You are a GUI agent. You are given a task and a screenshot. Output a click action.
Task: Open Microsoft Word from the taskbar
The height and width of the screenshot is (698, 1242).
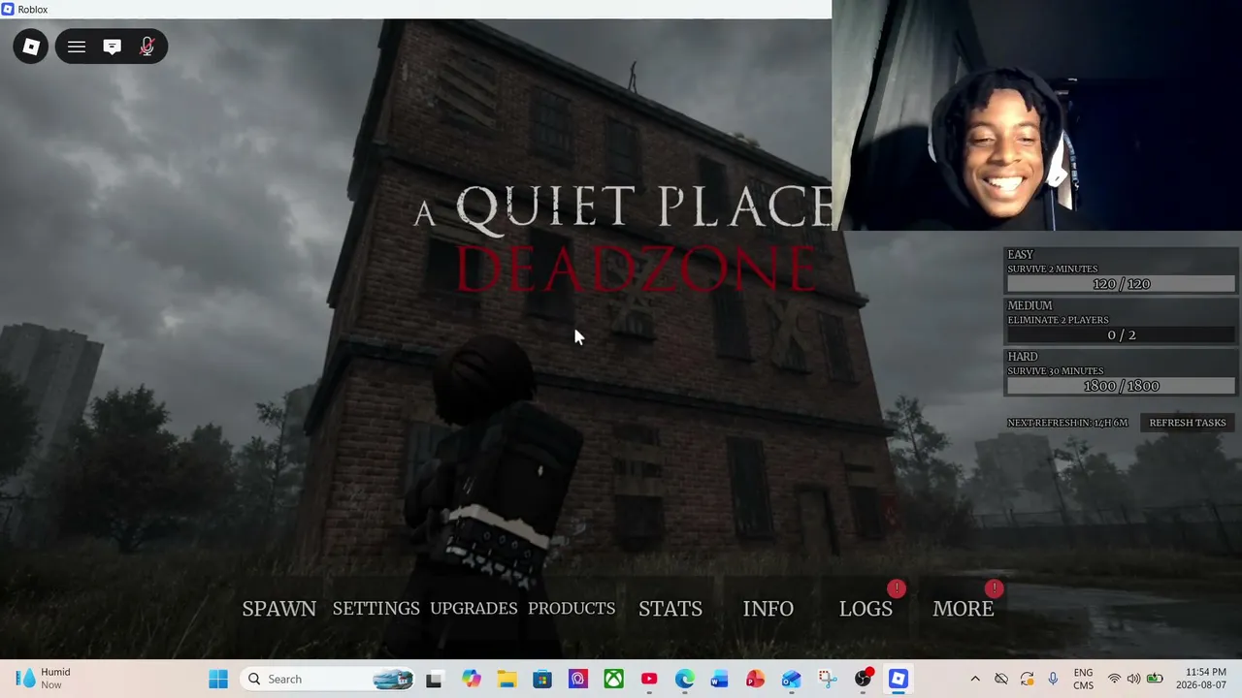pyautogui.click(x=719, y=680)
